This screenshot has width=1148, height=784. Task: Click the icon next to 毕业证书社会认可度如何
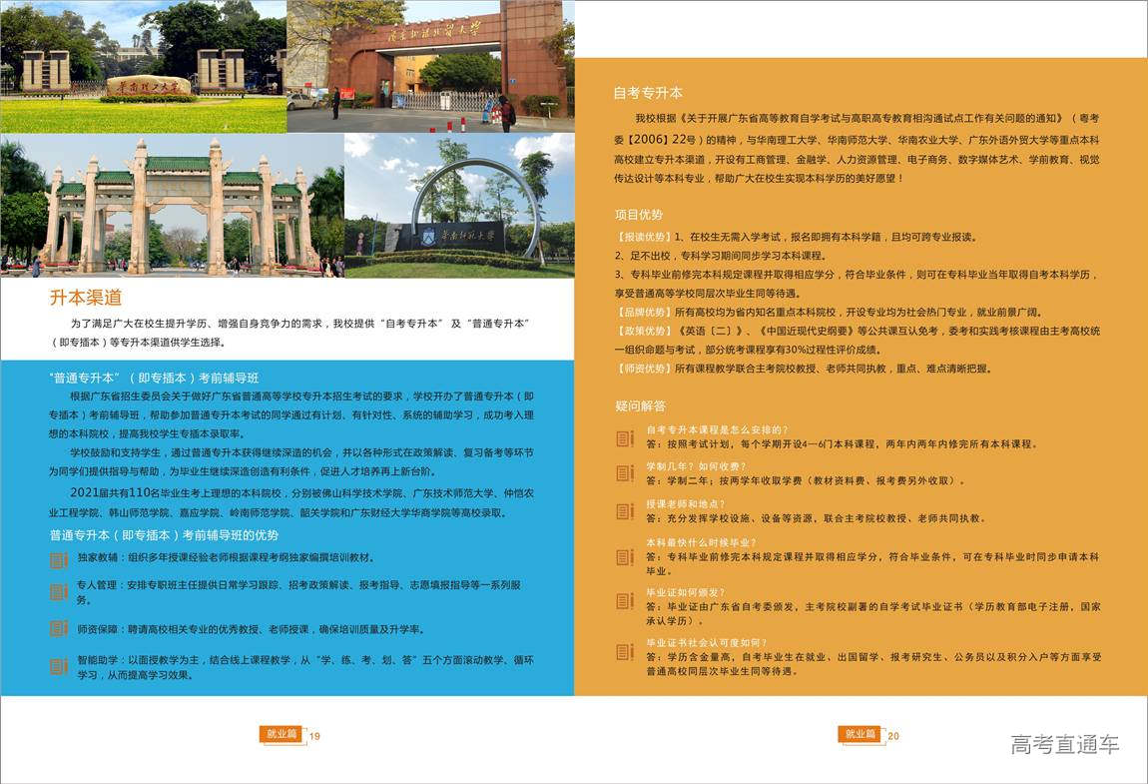[x=624, y=651]
